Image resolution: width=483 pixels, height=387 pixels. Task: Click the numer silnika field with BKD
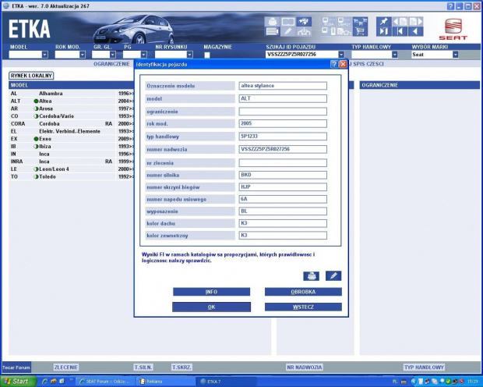tap(283, 175)
